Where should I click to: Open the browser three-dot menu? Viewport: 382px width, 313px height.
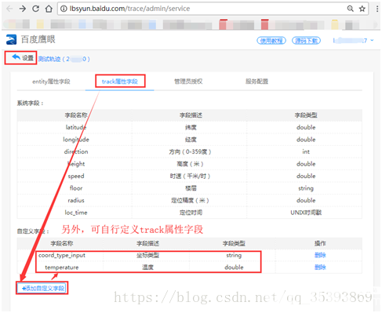[377, 9]
